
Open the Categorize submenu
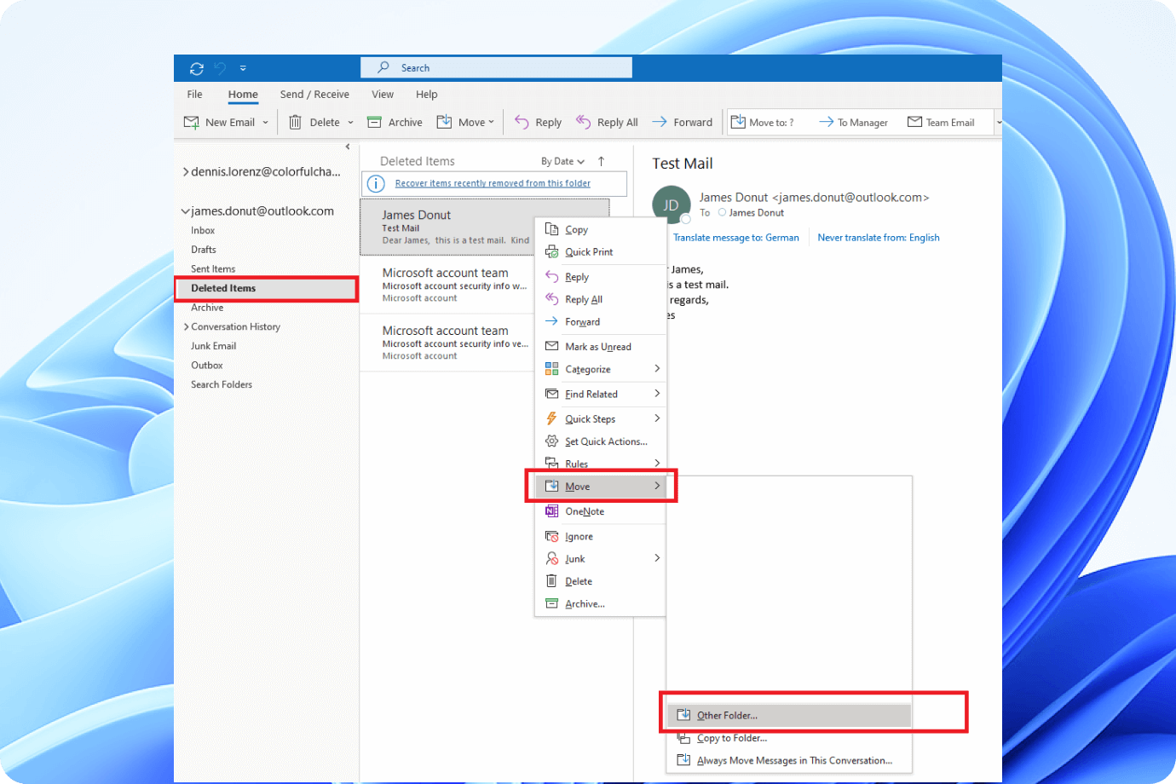[600, 370]
